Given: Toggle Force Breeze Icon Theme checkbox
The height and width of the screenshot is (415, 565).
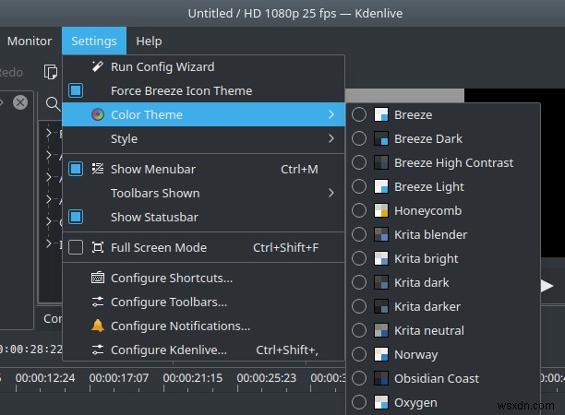Looking at the screenshot, I should [x=76, y=90].
